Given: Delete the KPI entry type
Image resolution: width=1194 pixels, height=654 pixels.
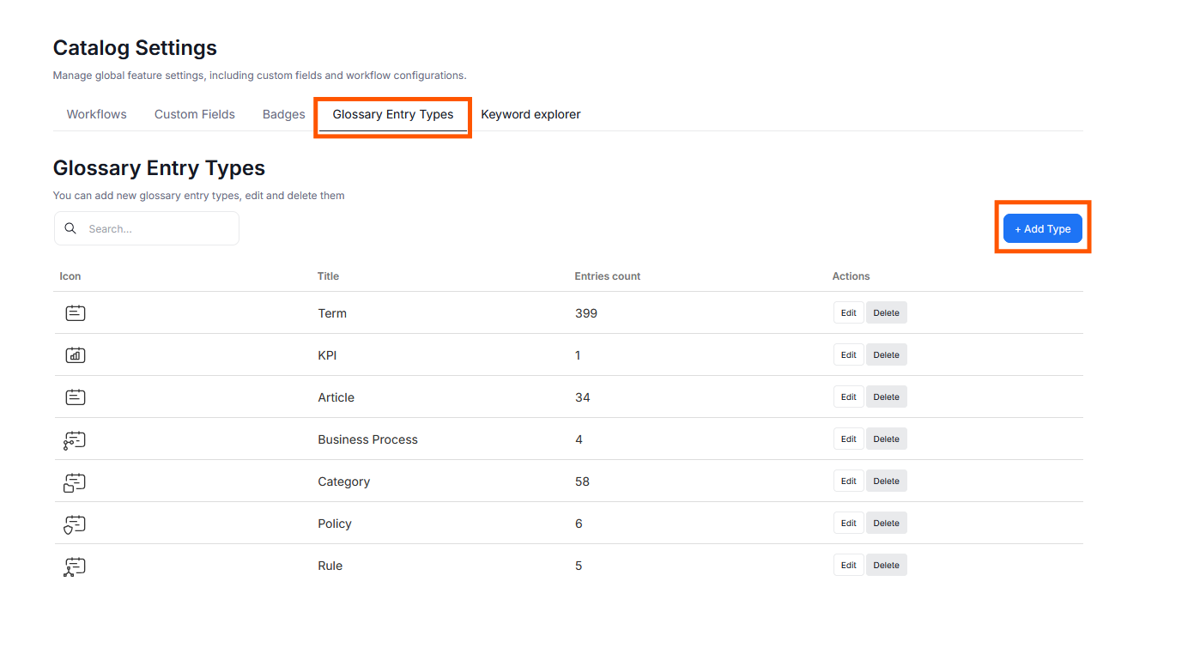Looking at the screenshot, I should 886,355.
